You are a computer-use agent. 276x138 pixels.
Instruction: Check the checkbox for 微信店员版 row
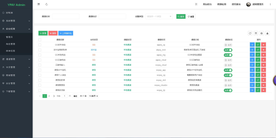coord(40,90)
